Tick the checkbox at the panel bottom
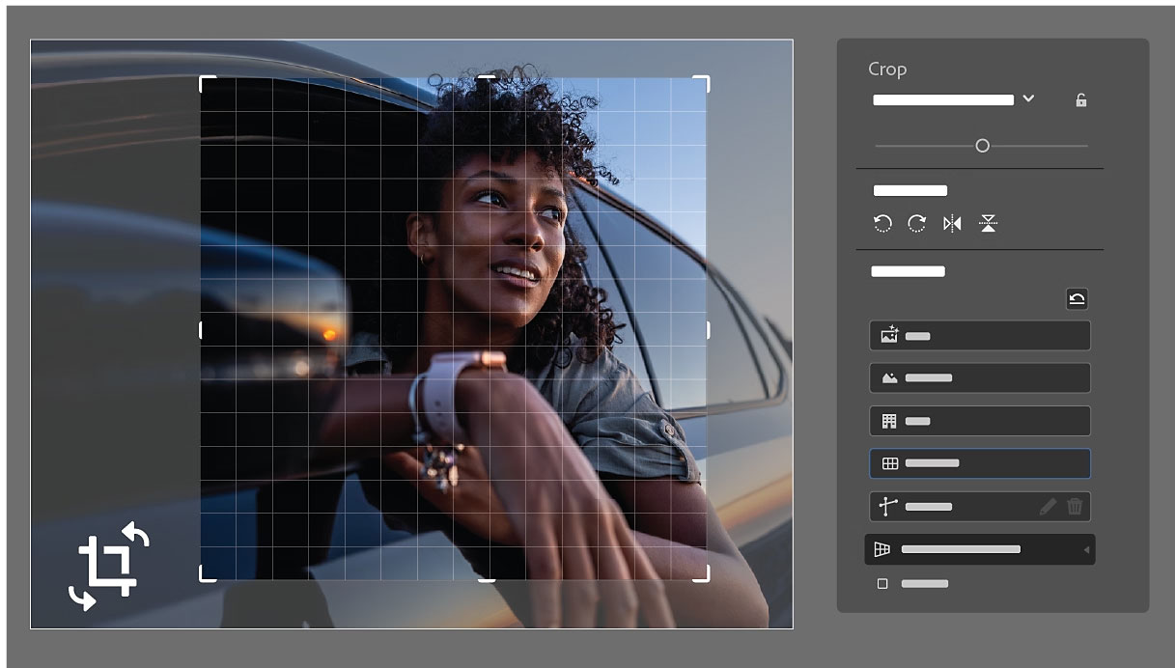Screen dimensions: 1175x668 (x=882, y=584)
